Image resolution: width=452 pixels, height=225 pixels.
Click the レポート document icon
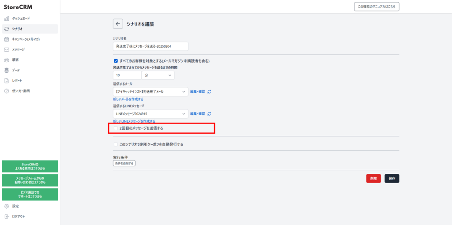pyautogui.click(x=7, y=81)
